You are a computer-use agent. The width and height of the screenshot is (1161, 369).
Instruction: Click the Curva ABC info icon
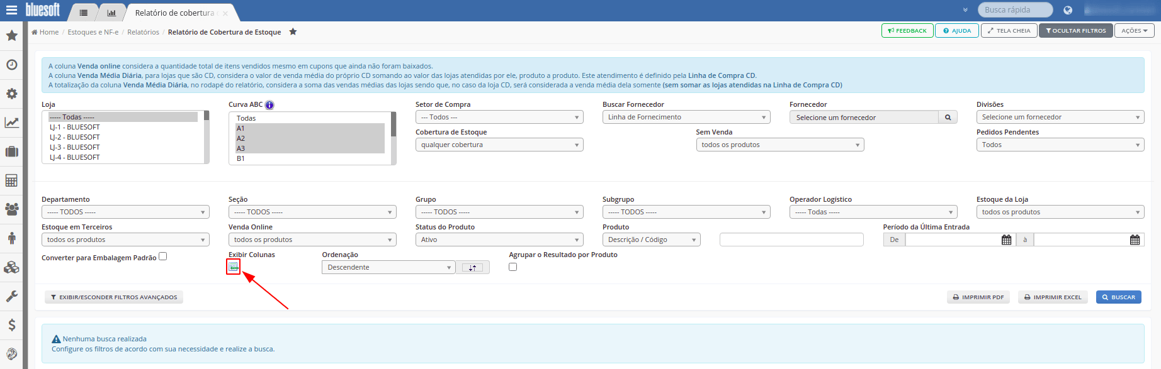tap(269, 105)
